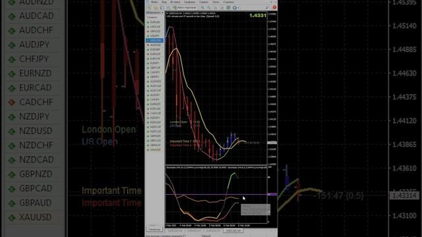Select GBPJPY in the small center Market Watch

pos(154,77)
